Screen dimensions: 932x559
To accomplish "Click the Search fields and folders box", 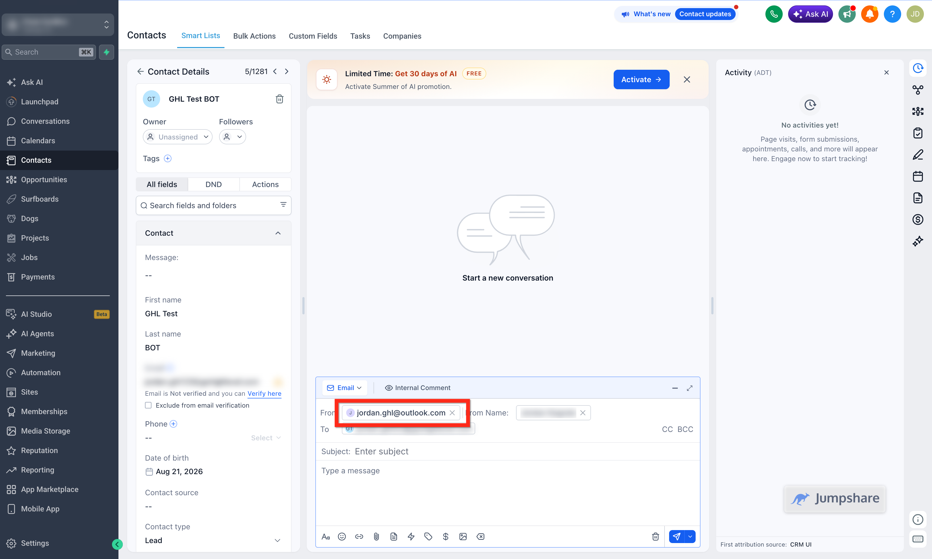I will coord(213,205).
